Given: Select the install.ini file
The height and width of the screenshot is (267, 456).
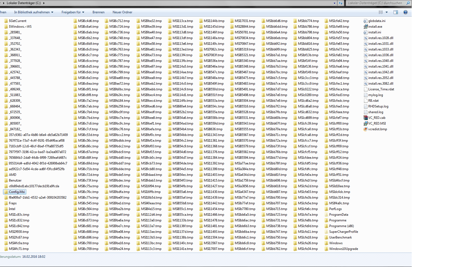Looking at the screenshot, I should coord(372,32).
